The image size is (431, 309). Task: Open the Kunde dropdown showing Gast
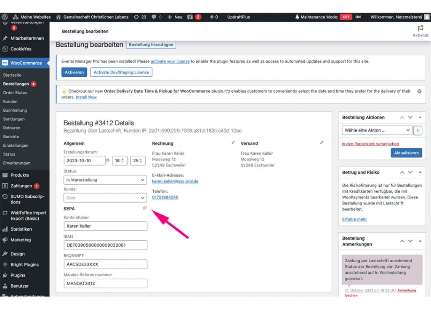[105, 198]
